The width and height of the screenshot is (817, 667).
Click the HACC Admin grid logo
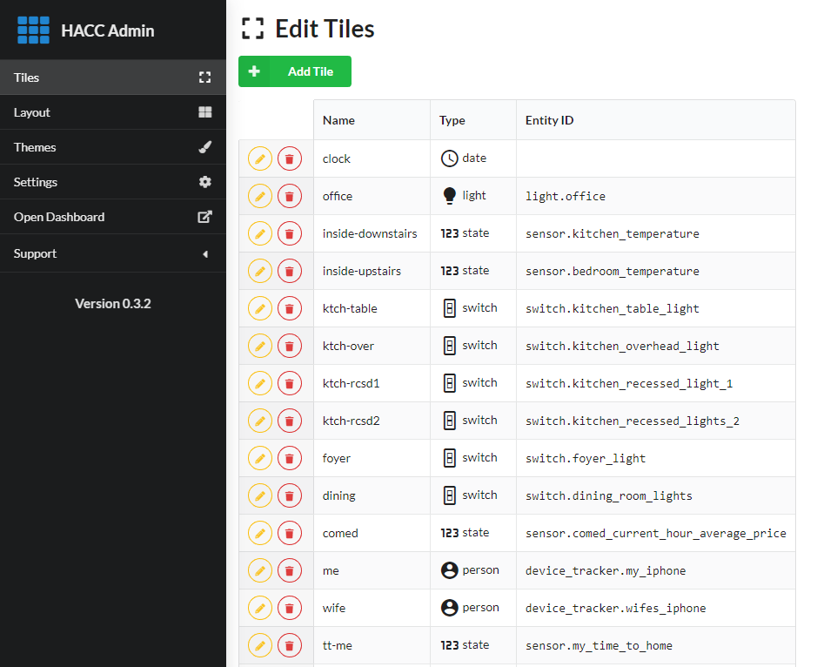point(34,30)
